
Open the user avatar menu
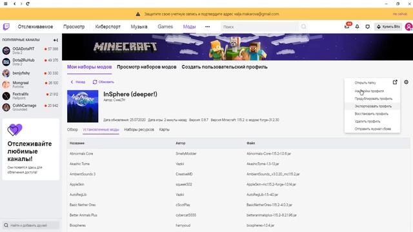tap(408, 26)
